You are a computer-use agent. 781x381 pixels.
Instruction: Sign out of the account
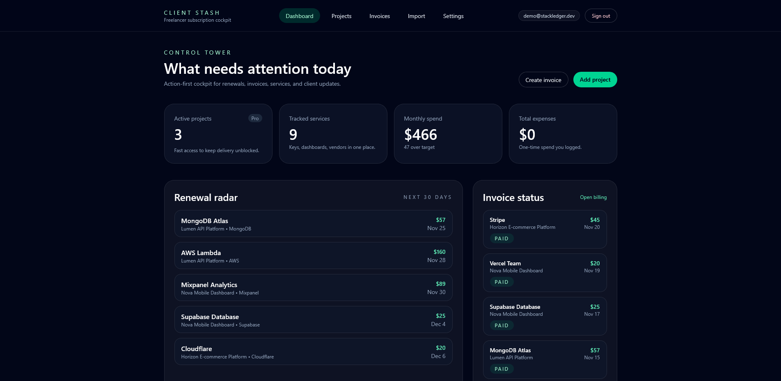(601, 16)
